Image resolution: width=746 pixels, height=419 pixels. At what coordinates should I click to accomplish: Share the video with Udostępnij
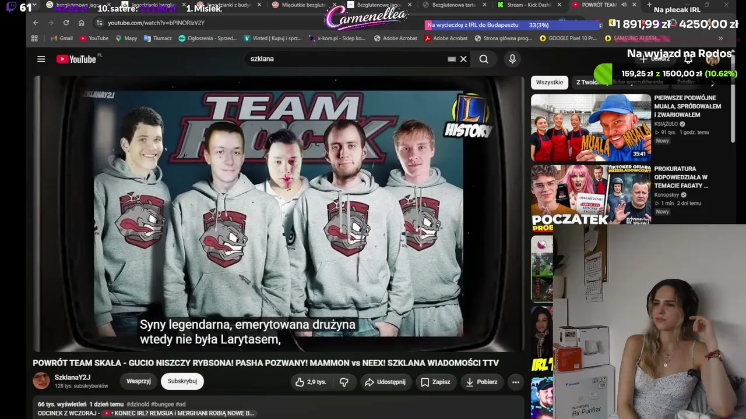[x=385, y=382]
